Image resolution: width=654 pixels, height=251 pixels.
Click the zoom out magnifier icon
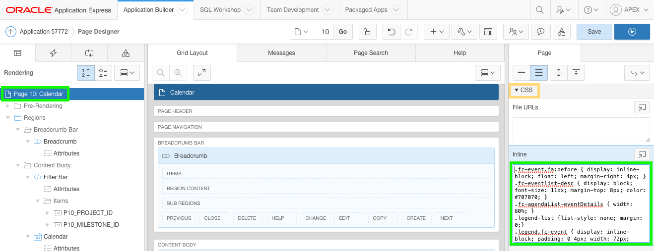[161, 73]
